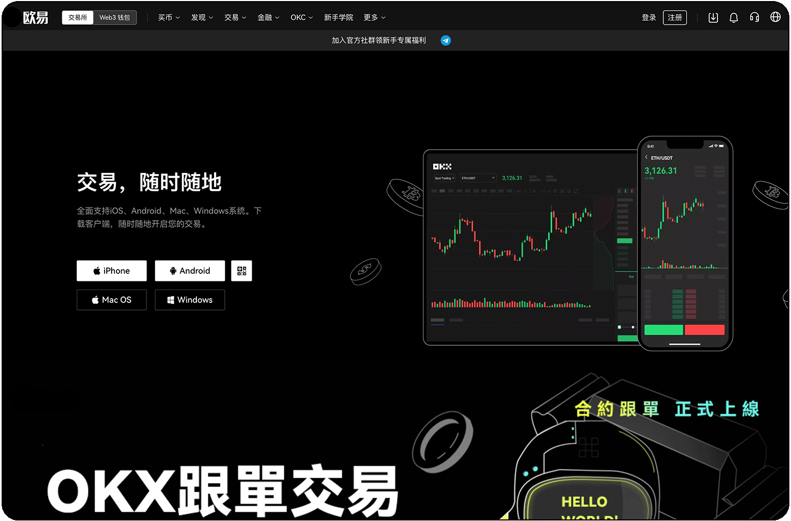Click the 欧易 logo in header
This screenshot has height=521, width=791.
click(35, 18)
